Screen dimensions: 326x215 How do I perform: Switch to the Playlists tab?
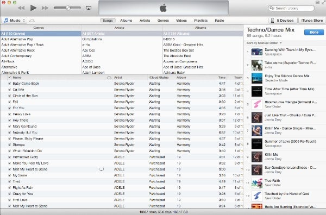(201, 20)
